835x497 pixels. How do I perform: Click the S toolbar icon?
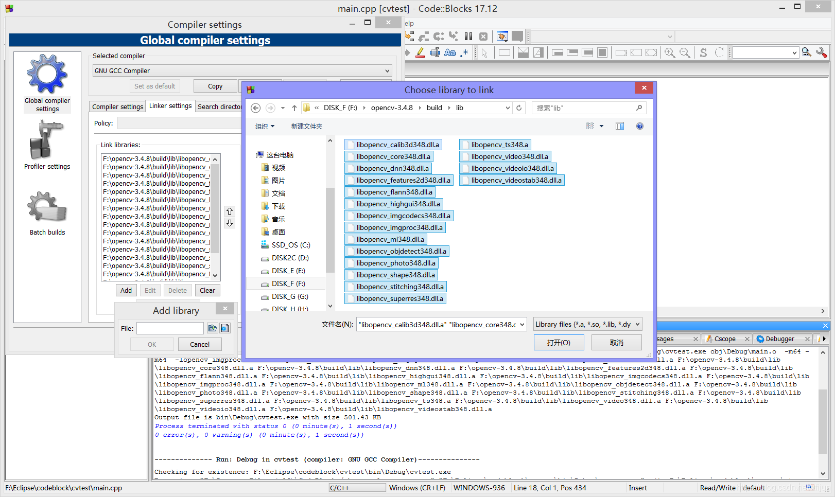click(703, 52)
